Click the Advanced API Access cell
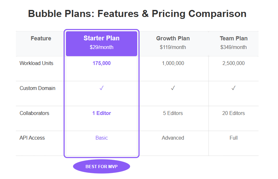 [x=173, y=138]
